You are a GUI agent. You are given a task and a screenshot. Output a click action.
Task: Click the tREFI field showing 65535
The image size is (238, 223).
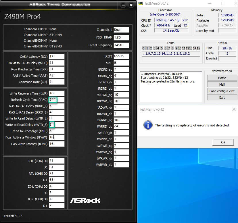click(x=121, y=56)
